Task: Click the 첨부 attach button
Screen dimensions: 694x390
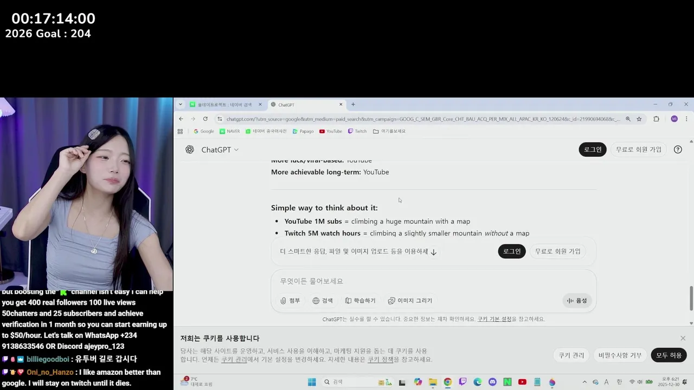Action: (290, 301)
